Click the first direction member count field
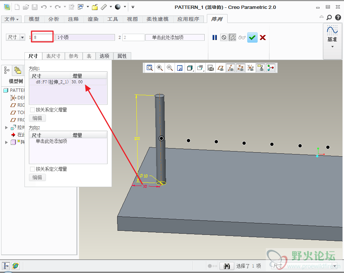 (x=43, y=37)
